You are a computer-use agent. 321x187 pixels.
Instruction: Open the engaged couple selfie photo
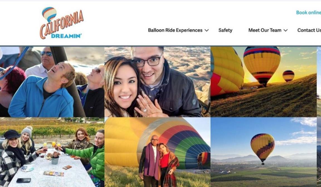click(x=157, y=82)
